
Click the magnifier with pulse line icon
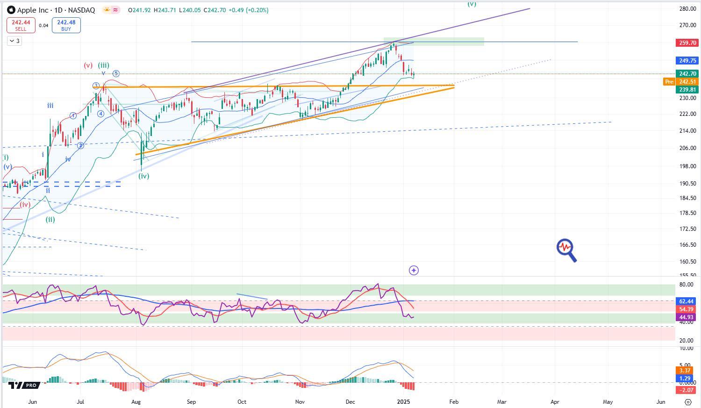566,250
